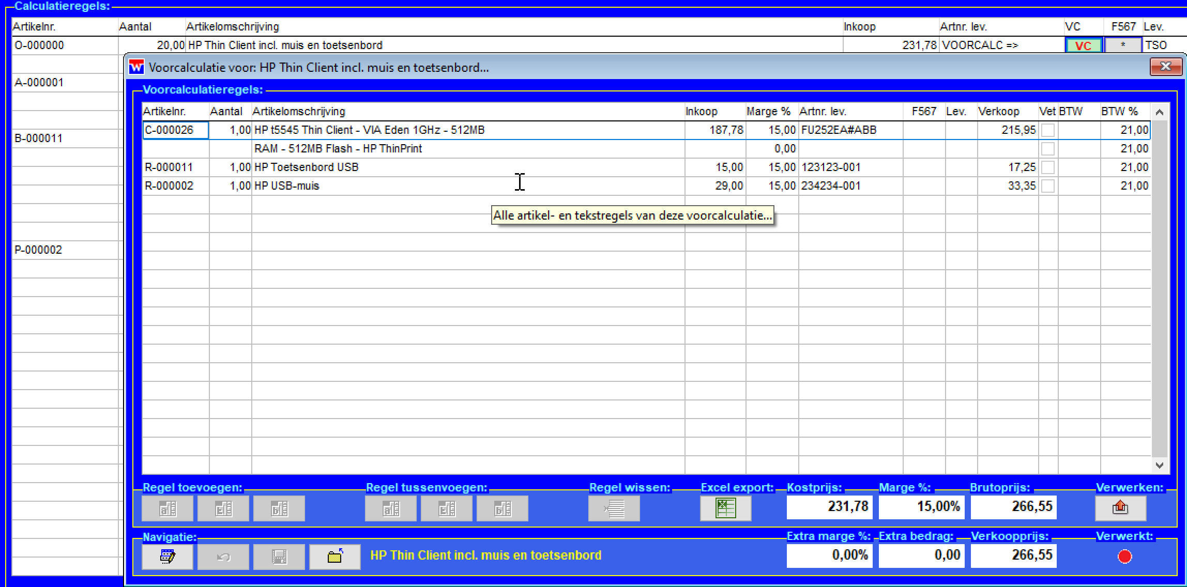Viewport: 1187px width, 587px height.
Task: Click the yellow folder icon in Navigatie
Action: pos(335,557)
